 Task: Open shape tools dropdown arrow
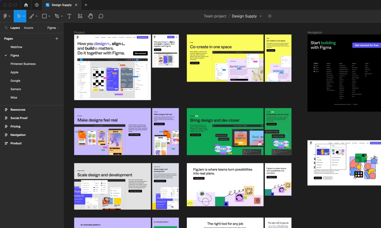[49, 16]
